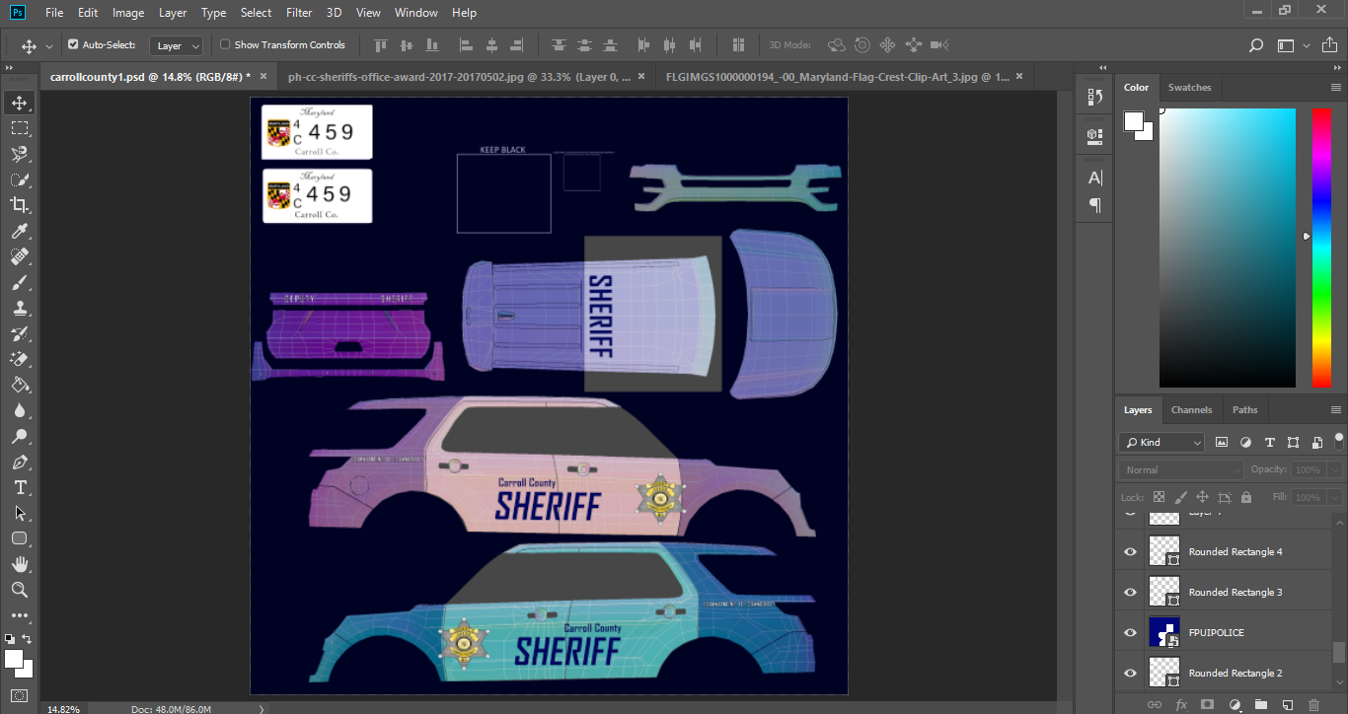Image resolution: width=1348 pixels, height=714 pixels.
Task: Select the Crop tool
Action: click(x=19, y=205)
